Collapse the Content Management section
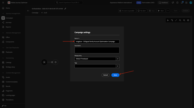Image resolution: width=194 pixels, height=108 pixels. [x=3, y=73]
